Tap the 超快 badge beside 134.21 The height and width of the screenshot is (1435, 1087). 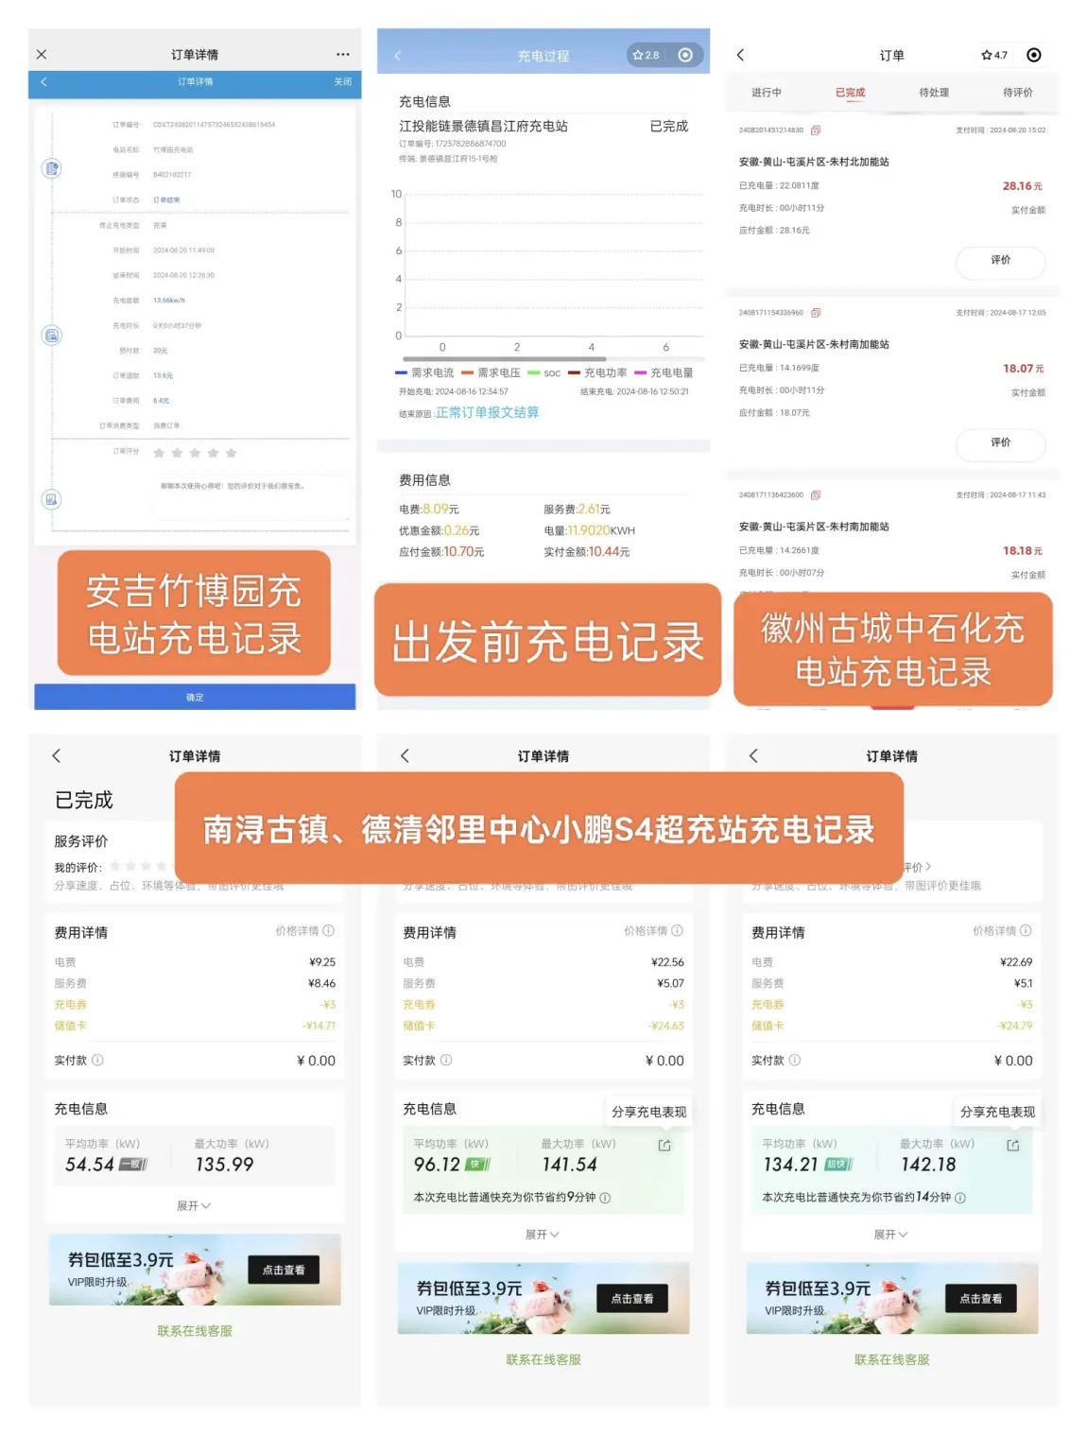(x=838, y=1166)
